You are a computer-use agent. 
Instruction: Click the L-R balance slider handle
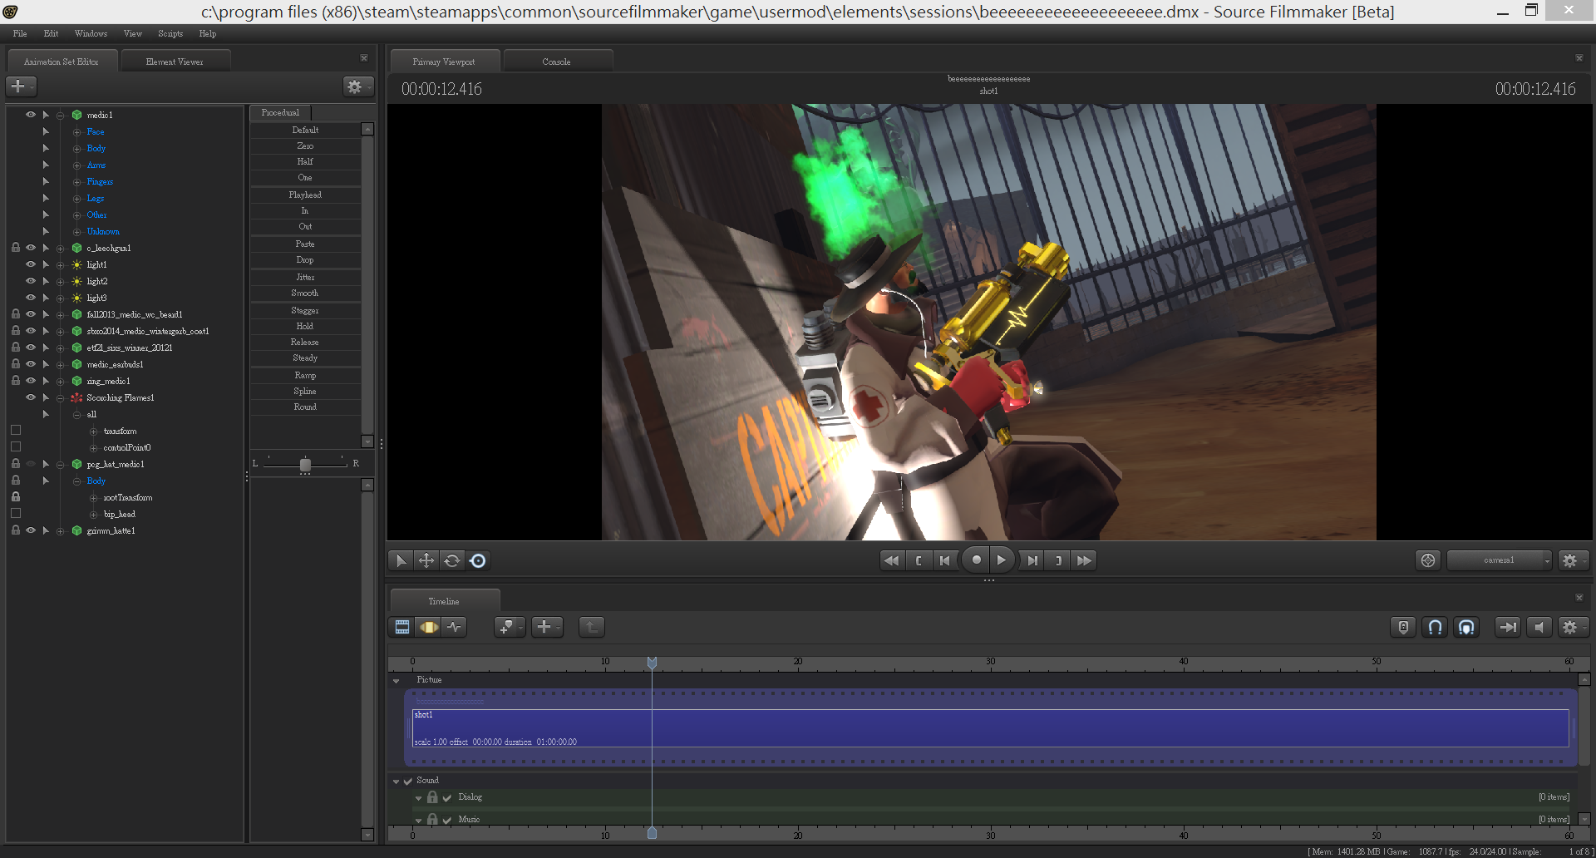(305, 465)
